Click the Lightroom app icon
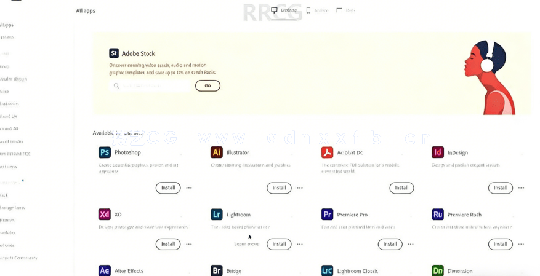Viewport: 540px width, 276px height. [x=216, y=215]
